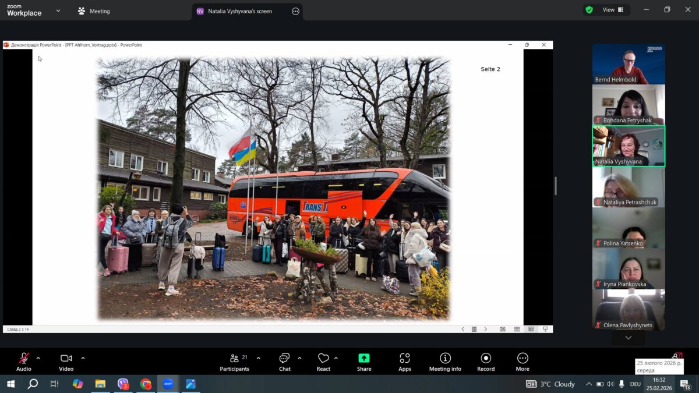
Task: Open the Apps panel
Action: (x=405, y=361)
